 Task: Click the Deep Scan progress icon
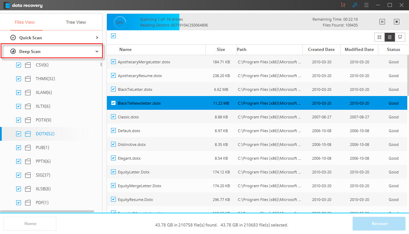(x=13, y=52)
